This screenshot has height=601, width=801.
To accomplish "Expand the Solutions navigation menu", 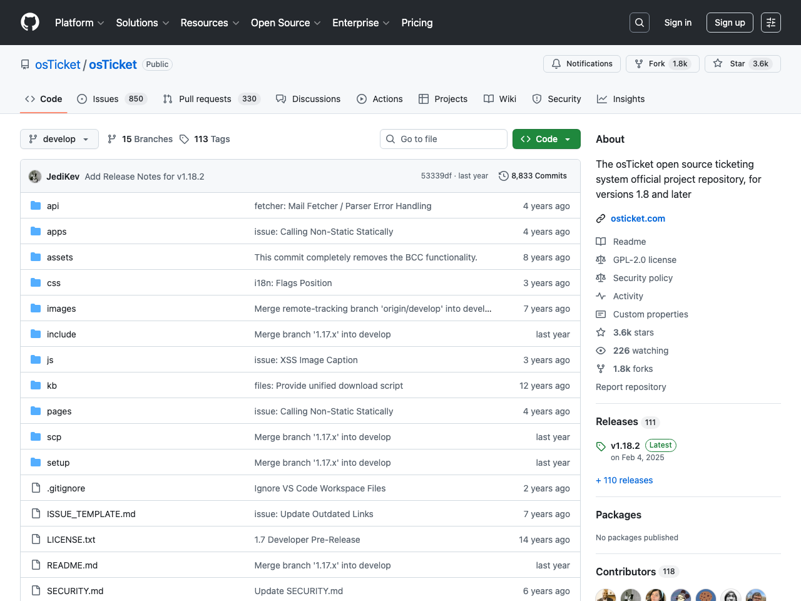I will pos(142,23).
